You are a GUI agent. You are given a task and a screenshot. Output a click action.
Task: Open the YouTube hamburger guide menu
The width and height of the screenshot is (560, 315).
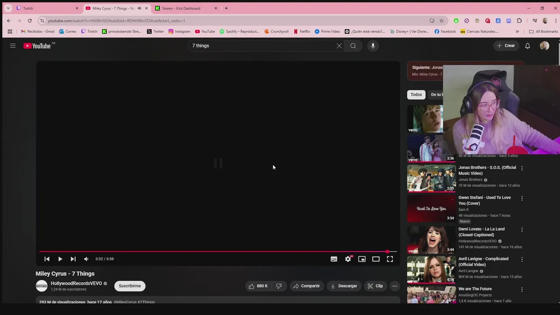pyautogui.click(x=13, y=45)
